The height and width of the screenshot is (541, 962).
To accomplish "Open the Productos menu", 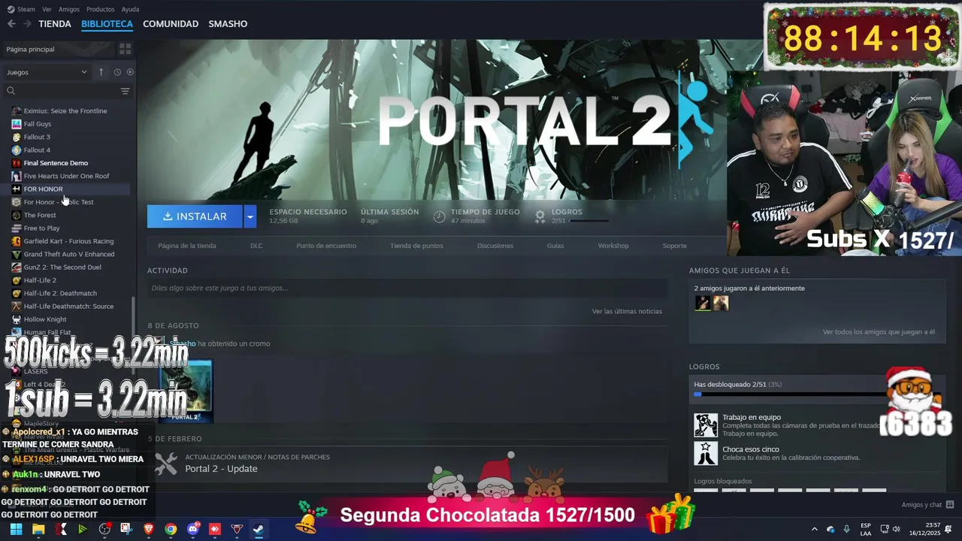I will pyautogui.click(x=100, y=9).
